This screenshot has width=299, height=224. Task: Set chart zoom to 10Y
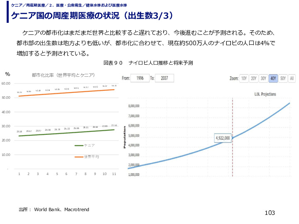point(244,78)
